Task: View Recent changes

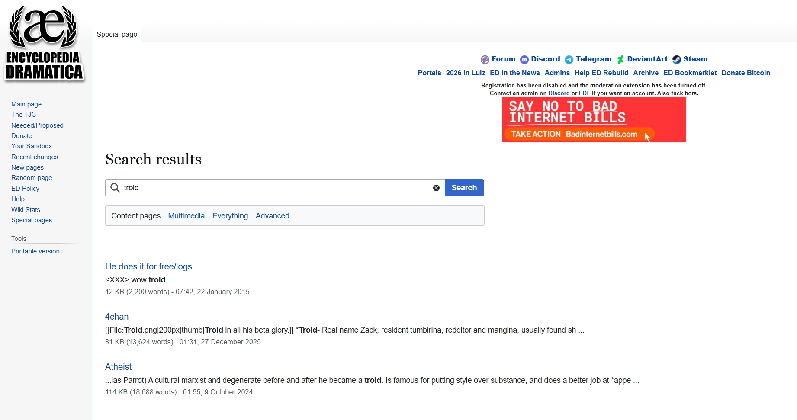Action: (35, 157)
